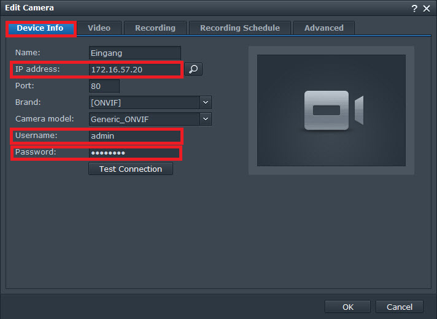Switch to the Device Info tab
The image size is (437, 319).
41,28
